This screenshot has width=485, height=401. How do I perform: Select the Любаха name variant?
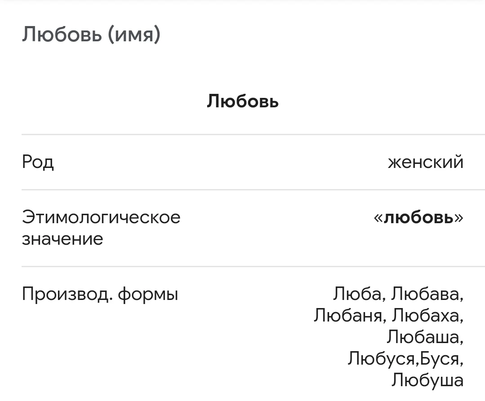[426, 316]
